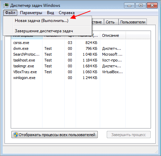161x156 pixels.
Task: Switch to the Пользователи tab
Action: (x=133, y=22)
